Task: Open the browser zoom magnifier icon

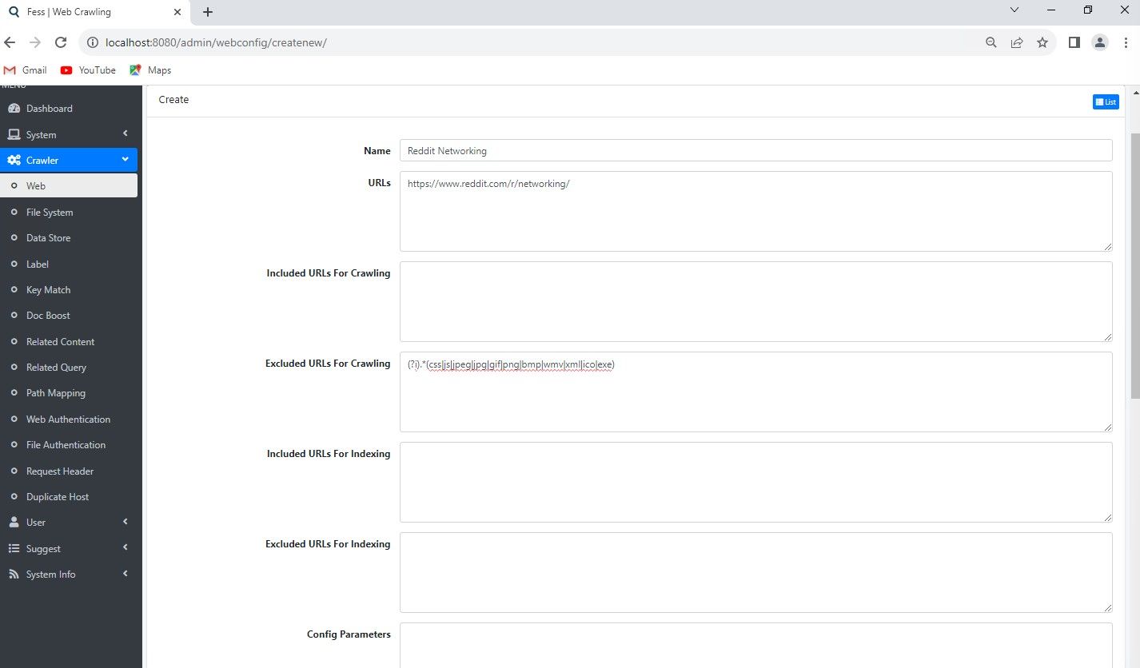Action: (x=991, y=42)
